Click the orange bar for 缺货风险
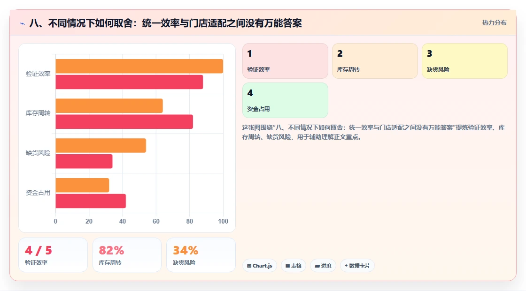The height and width of the screenshot is (291, 526). [101, 145]
